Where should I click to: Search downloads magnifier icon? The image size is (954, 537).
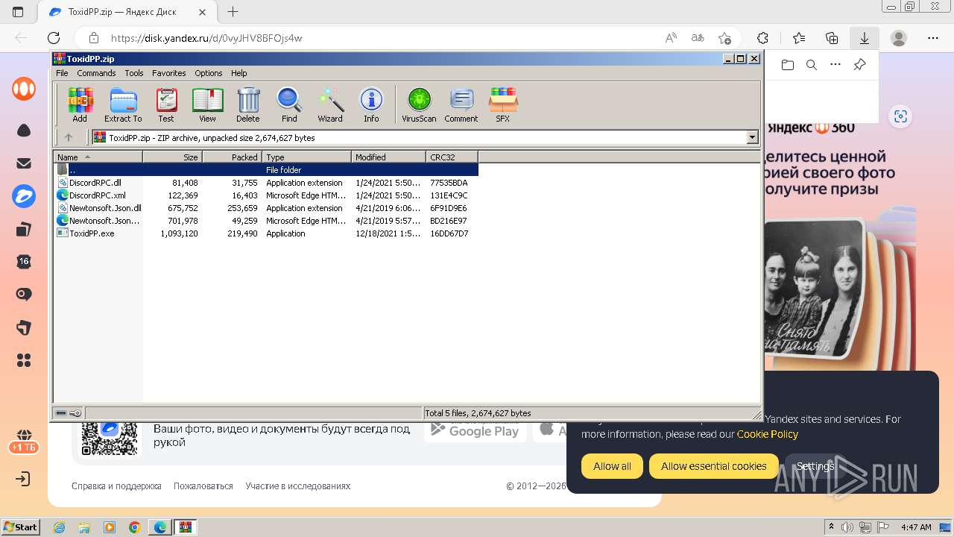(x=812, y=65)
